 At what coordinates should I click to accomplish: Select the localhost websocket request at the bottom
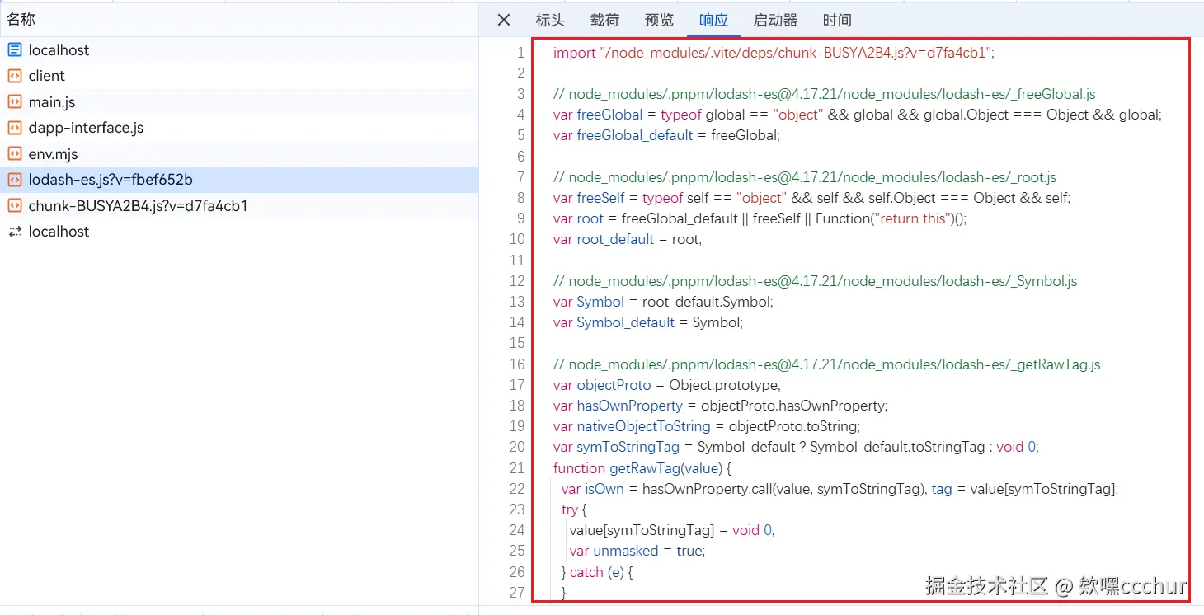[239, 232]
